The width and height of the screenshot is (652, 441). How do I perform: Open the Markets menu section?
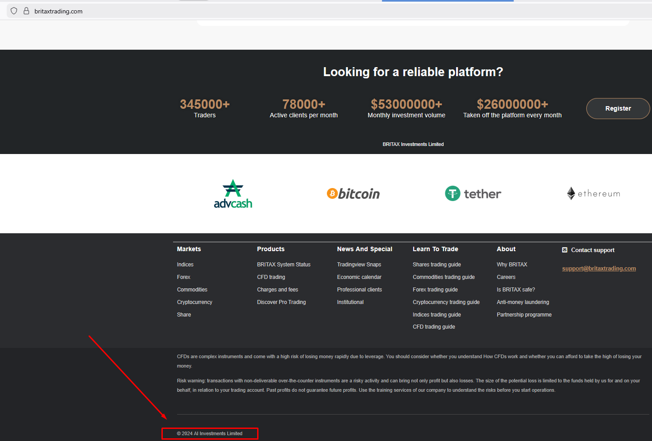[x=189, y=249]
